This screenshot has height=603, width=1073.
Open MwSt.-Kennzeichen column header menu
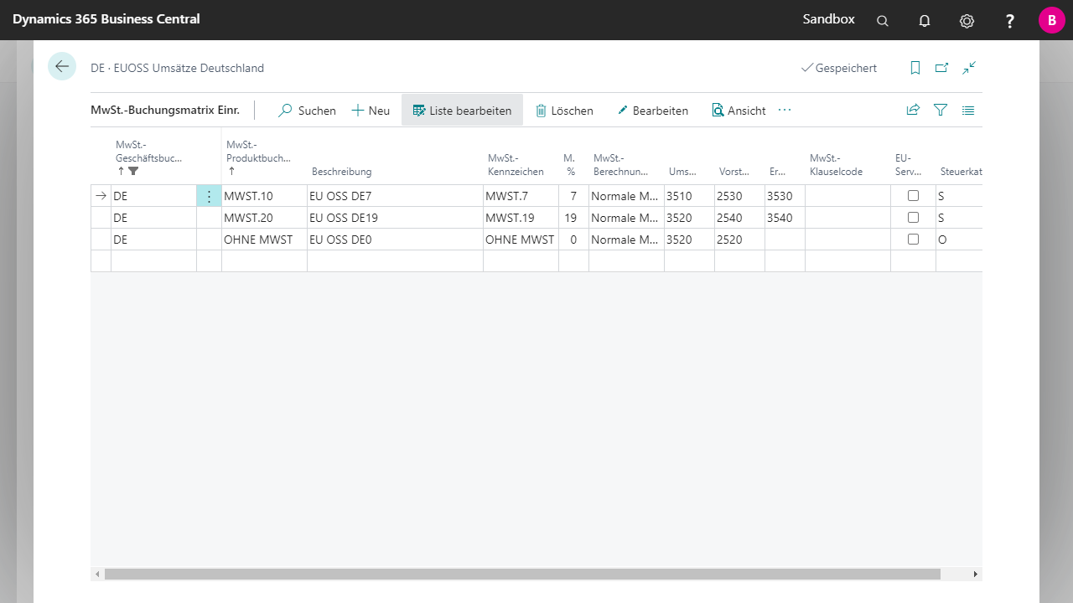[516, 164]
